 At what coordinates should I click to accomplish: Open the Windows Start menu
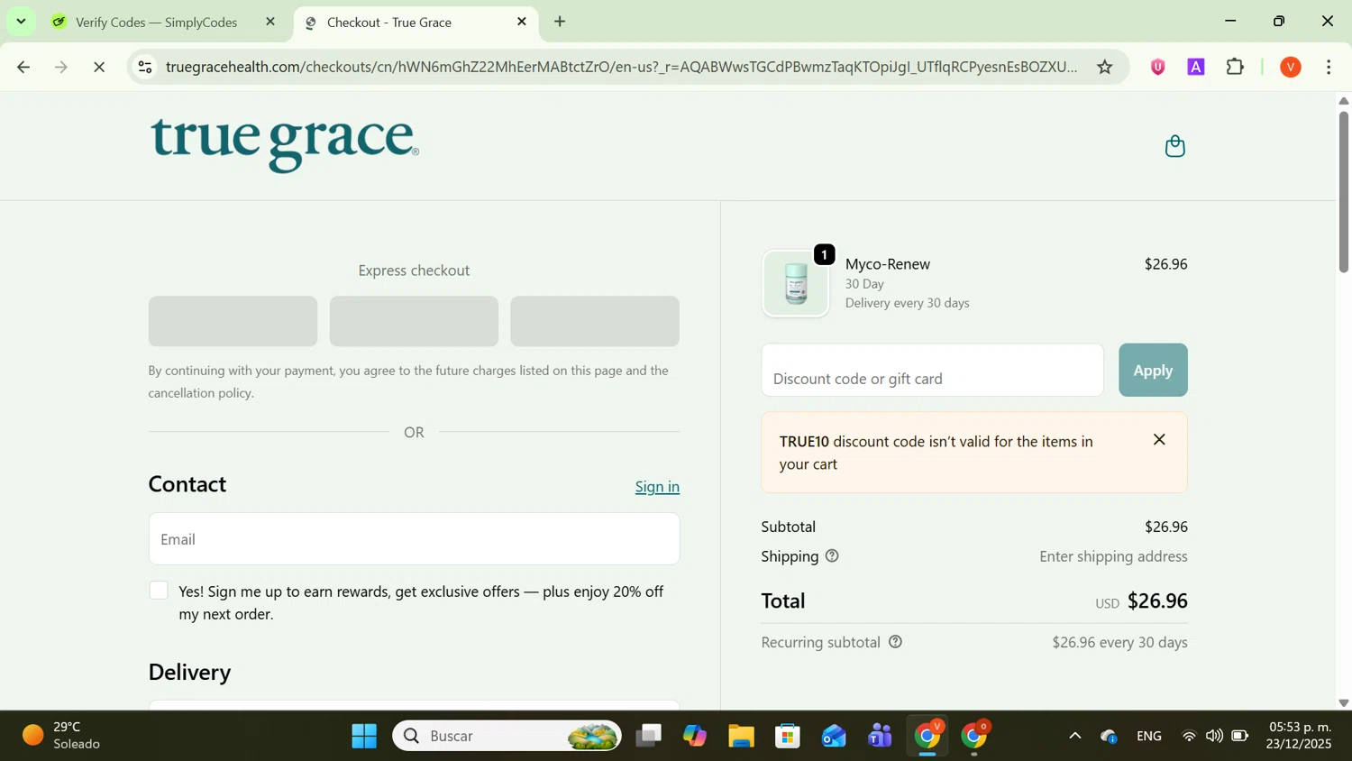tap(364, 737)
